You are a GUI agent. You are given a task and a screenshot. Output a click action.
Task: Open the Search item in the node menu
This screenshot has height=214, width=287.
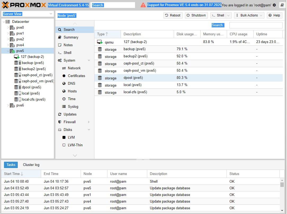pos(75,30)
